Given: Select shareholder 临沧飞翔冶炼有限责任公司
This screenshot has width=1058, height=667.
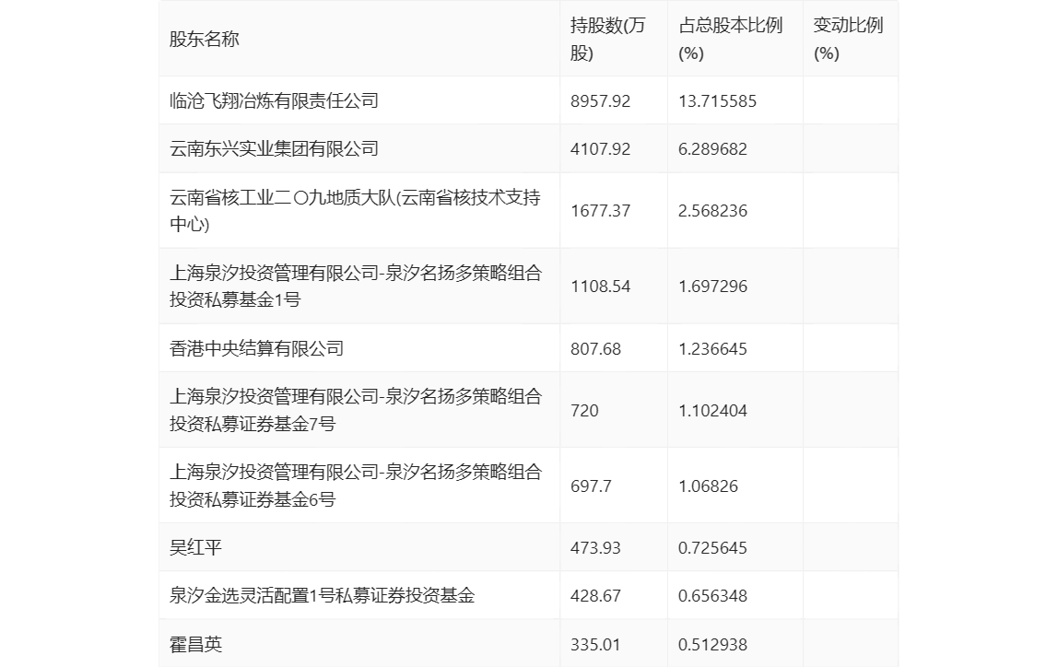Looking at the screenshot, I should point(274,100).
